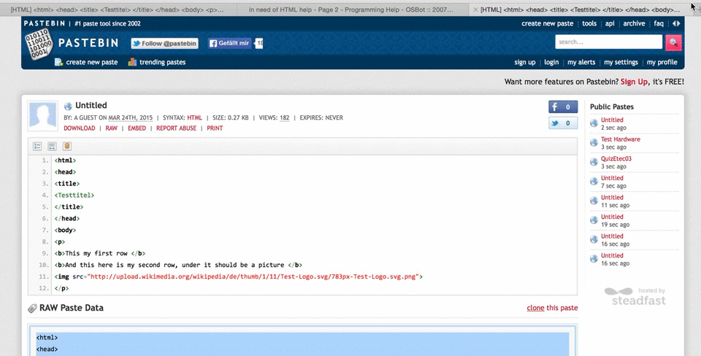Open Untitled paste from 7 sec ago

tap(612, 178)
